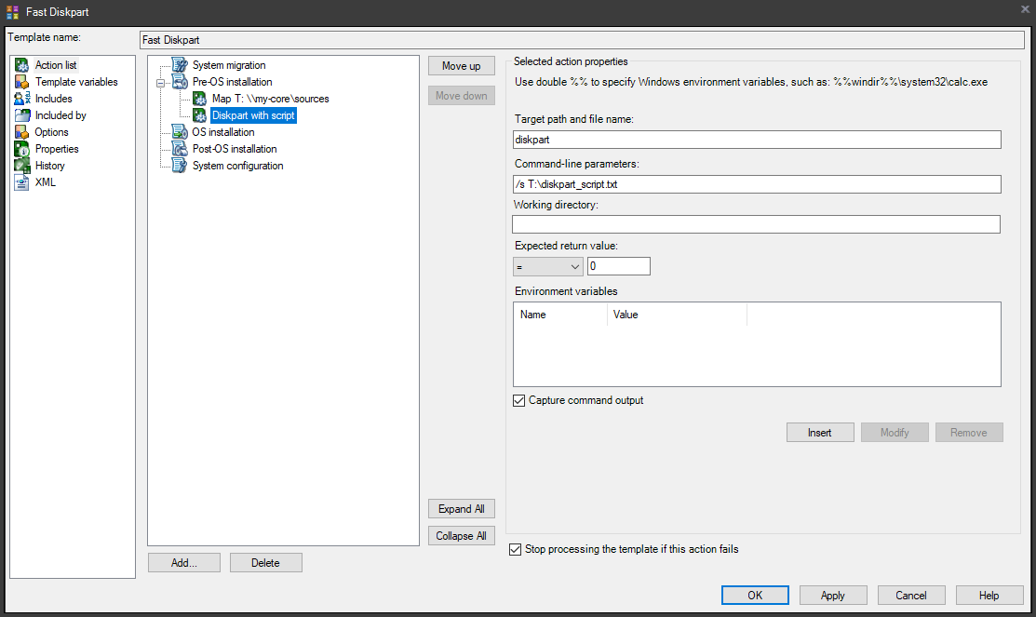This screenshot has height=617, width=1036.
Task: Click the System migration tree icon
Action: tap(180, 65)
